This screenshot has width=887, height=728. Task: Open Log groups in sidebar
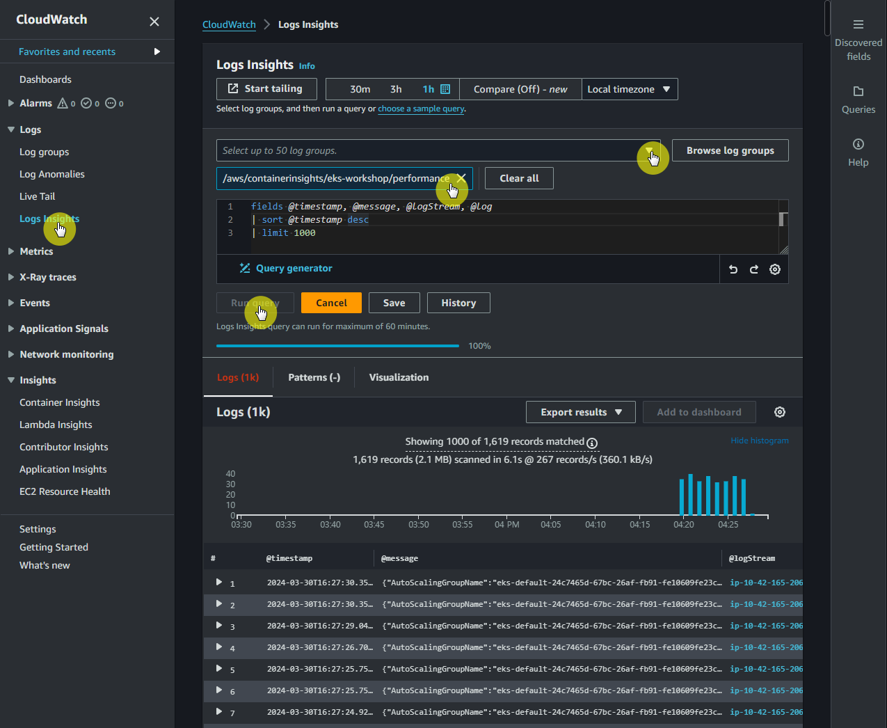[45, 152]
